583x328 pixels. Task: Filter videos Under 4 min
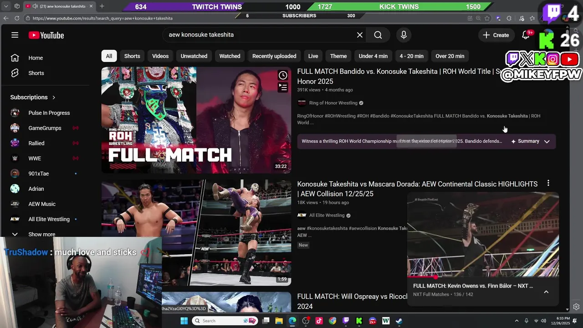(x=373, y=56)
